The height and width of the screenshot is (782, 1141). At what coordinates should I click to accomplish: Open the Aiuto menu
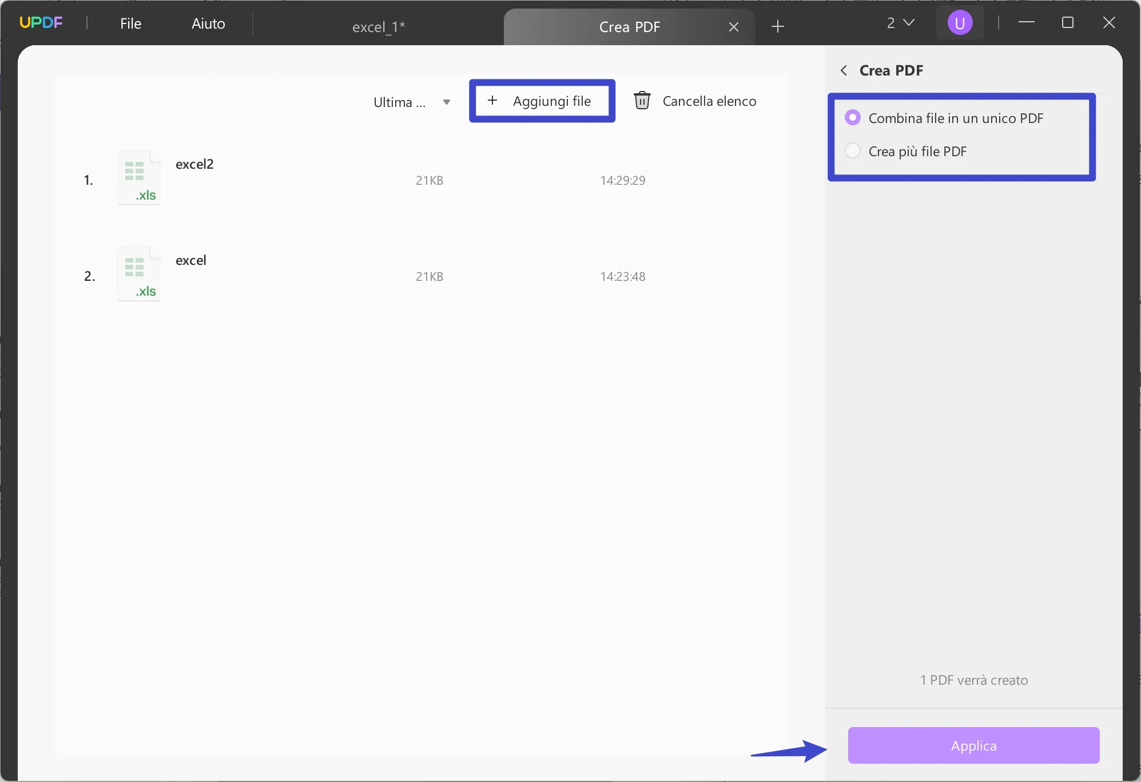(x=208, y=23)
